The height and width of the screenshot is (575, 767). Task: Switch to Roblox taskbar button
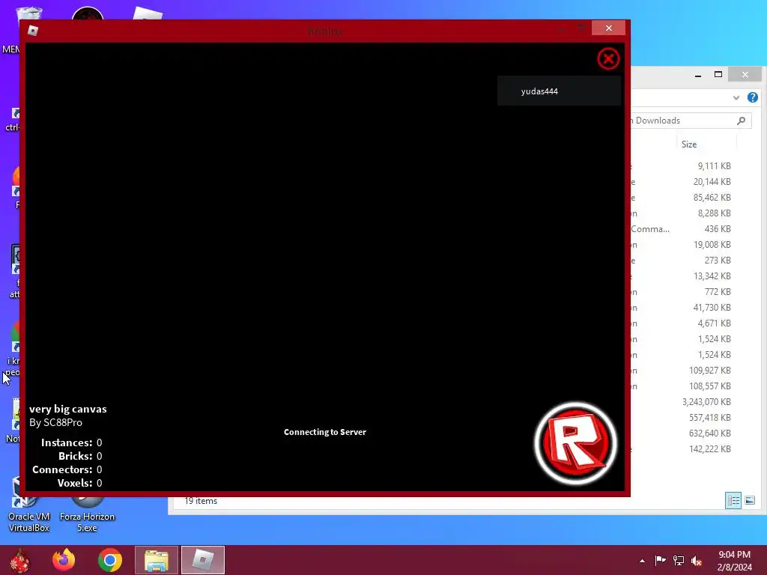(x=203, y=560)
